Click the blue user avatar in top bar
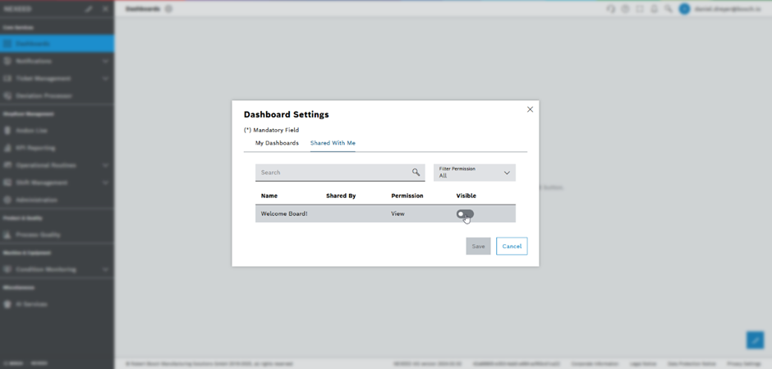This screenshot has width=772, height=369. 684,9
